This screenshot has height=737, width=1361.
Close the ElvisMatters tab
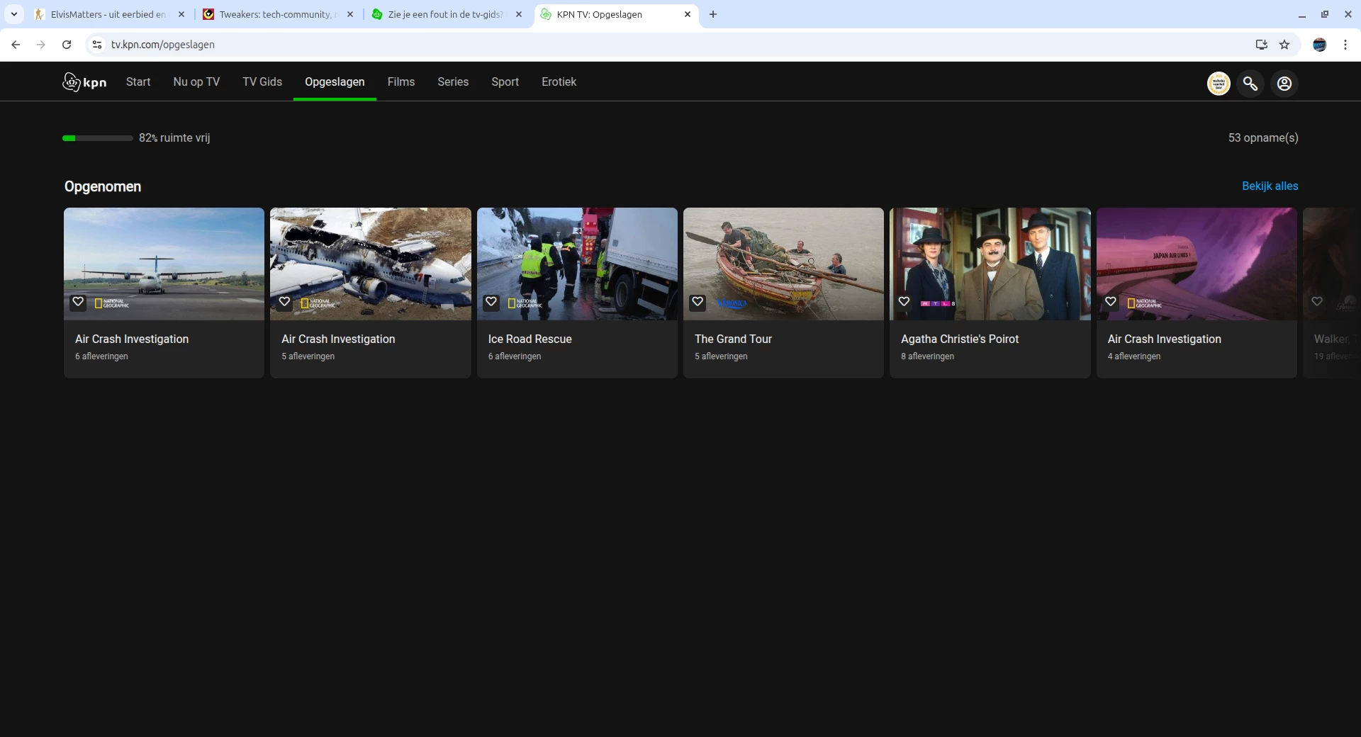[x=181, y=14]
